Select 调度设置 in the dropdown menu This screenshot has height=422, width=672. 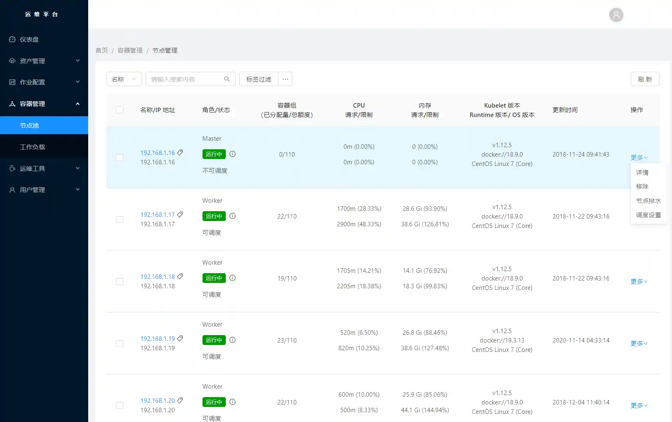[x=648, y=215]
